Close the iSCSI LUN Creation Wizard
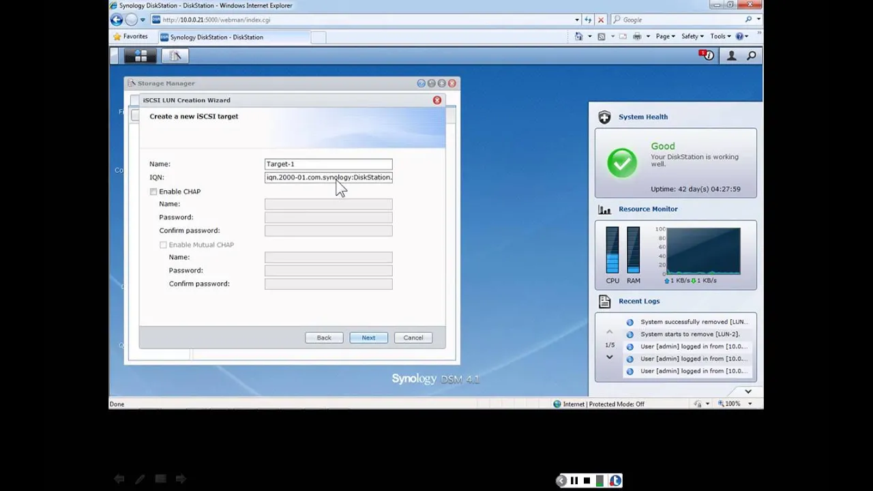The height and width of the screenshot is (491, 873). pos(437,100)
